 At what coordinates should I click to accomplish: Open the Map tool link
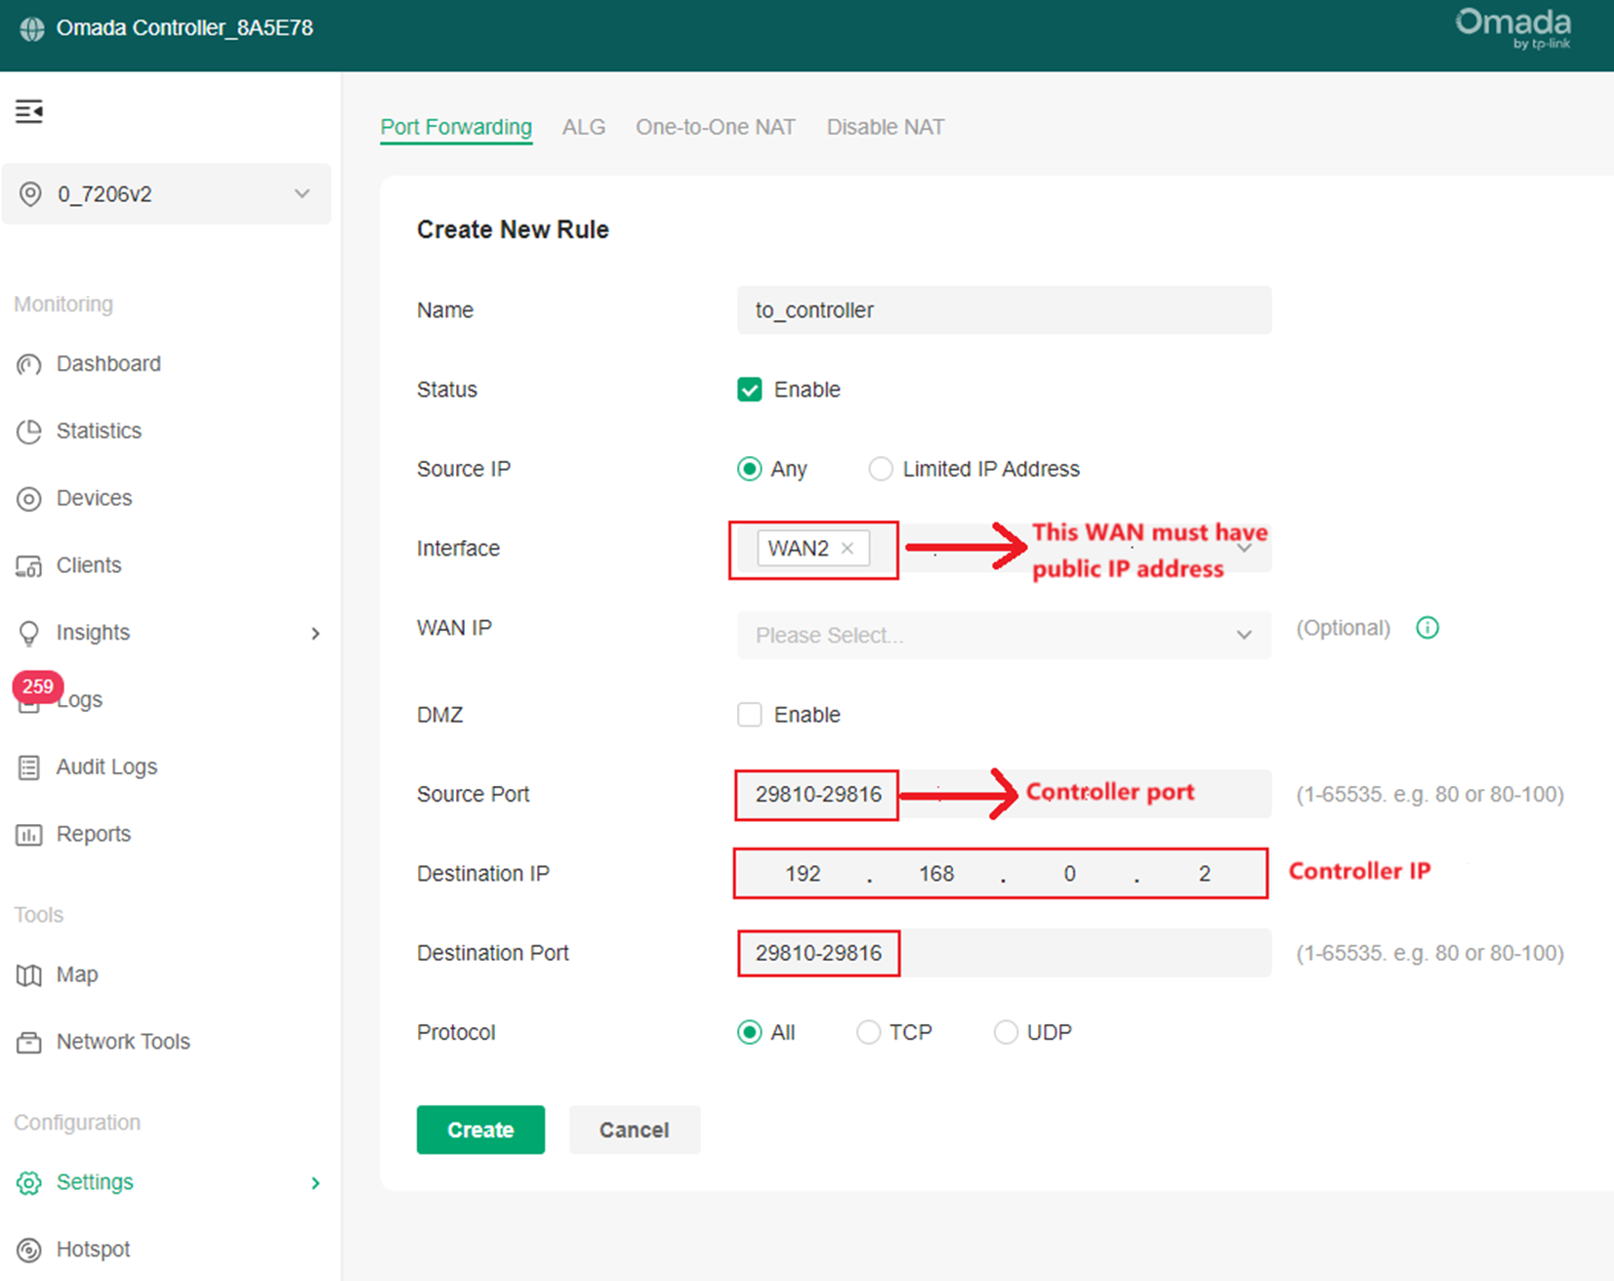pos(77,974)
